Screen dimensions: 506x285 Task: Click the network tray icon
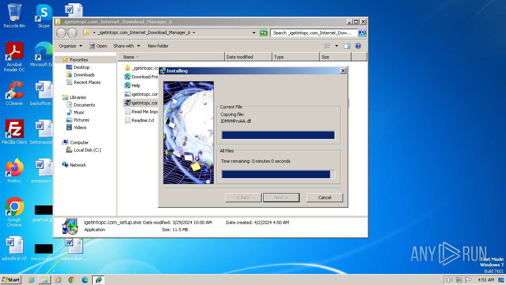(x=459, y=280)
